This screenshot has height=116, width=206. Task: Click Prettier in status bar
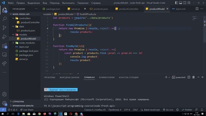click(187, 110)
